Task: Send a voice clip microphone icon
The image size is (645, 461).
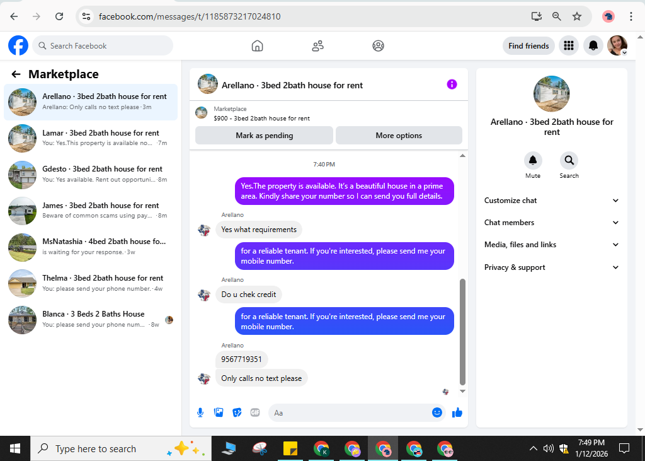Action: (200, 412)
